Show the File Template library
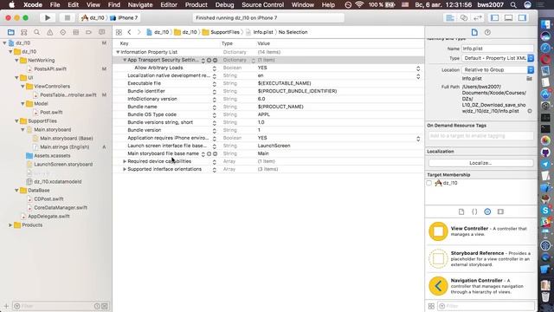The width and height of the screenshot is (554, 312). coord(461,211)
